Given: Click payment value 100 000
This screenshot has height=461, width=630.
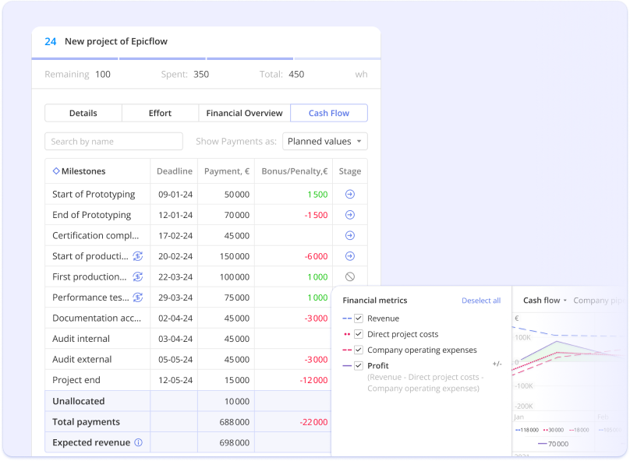Looking at the screenshot, I should click(235, 277).
